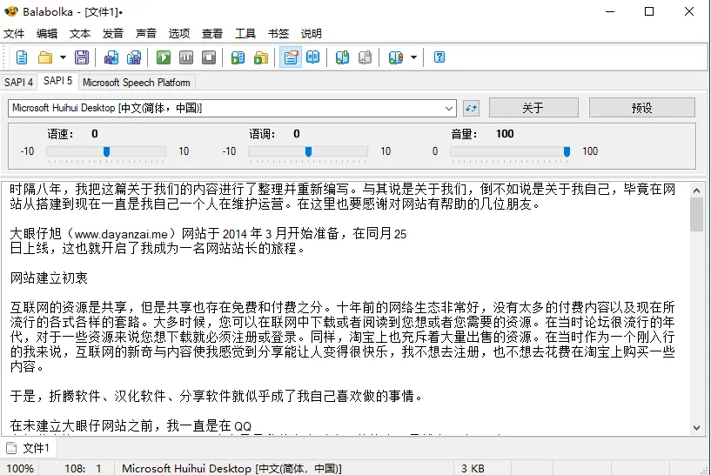Click the 关于 button
711x475 pixels.
[533, 108]
